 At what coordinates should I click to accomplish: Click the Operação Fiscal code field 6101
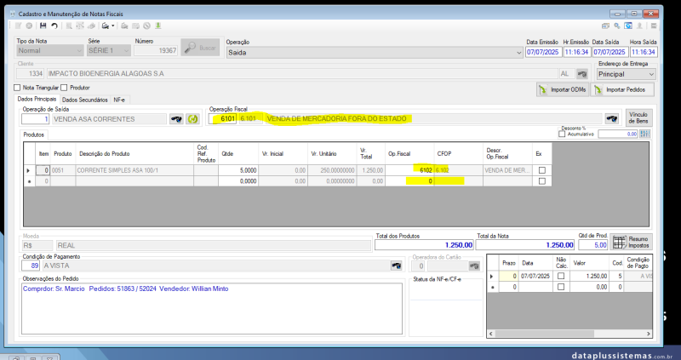[222, 118]
